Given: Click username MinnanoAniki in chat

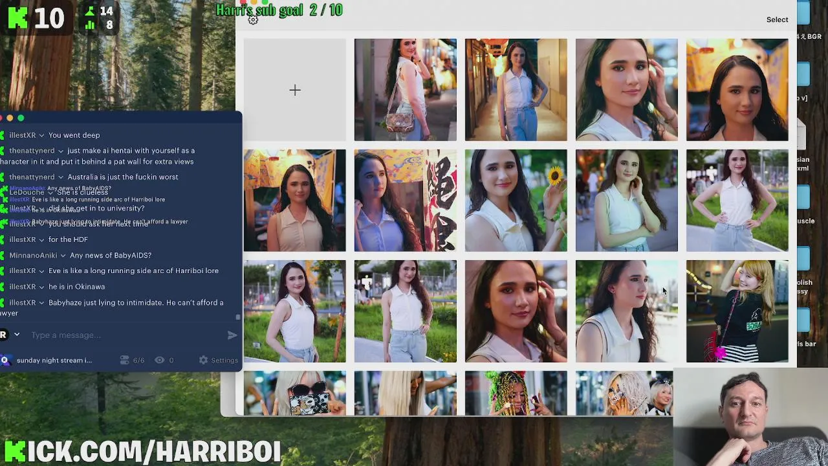Looking at the screenshot, I should point(33,255).
